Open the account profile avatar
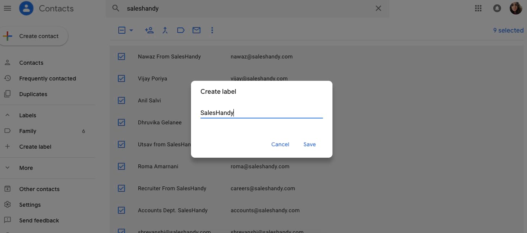This screenshot has width=527, height=233. [516, 8]
